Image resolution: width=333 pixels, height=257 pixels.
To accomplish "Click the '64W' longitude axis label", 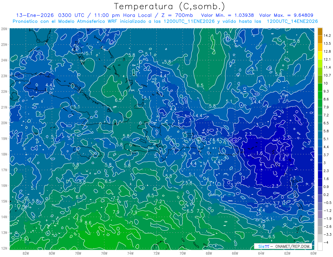I will 261,253.
